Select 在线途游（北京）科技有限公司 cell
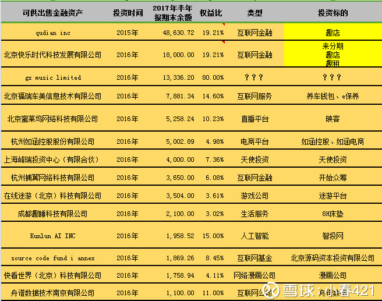Viewport: 382px width, 301px height. click(x=52, y=196)
